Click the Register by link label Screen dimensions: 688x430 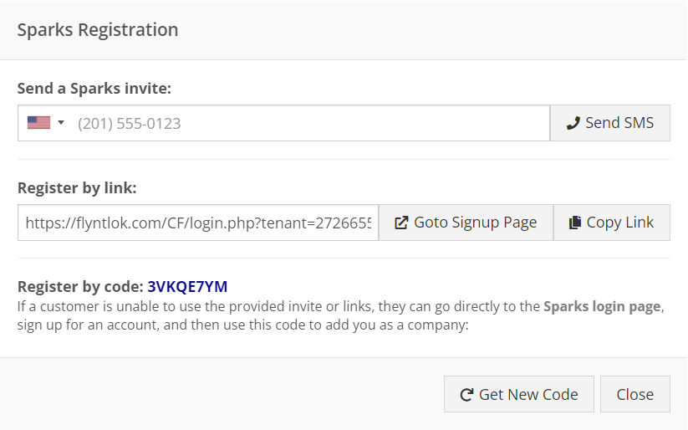pos(77,187)
